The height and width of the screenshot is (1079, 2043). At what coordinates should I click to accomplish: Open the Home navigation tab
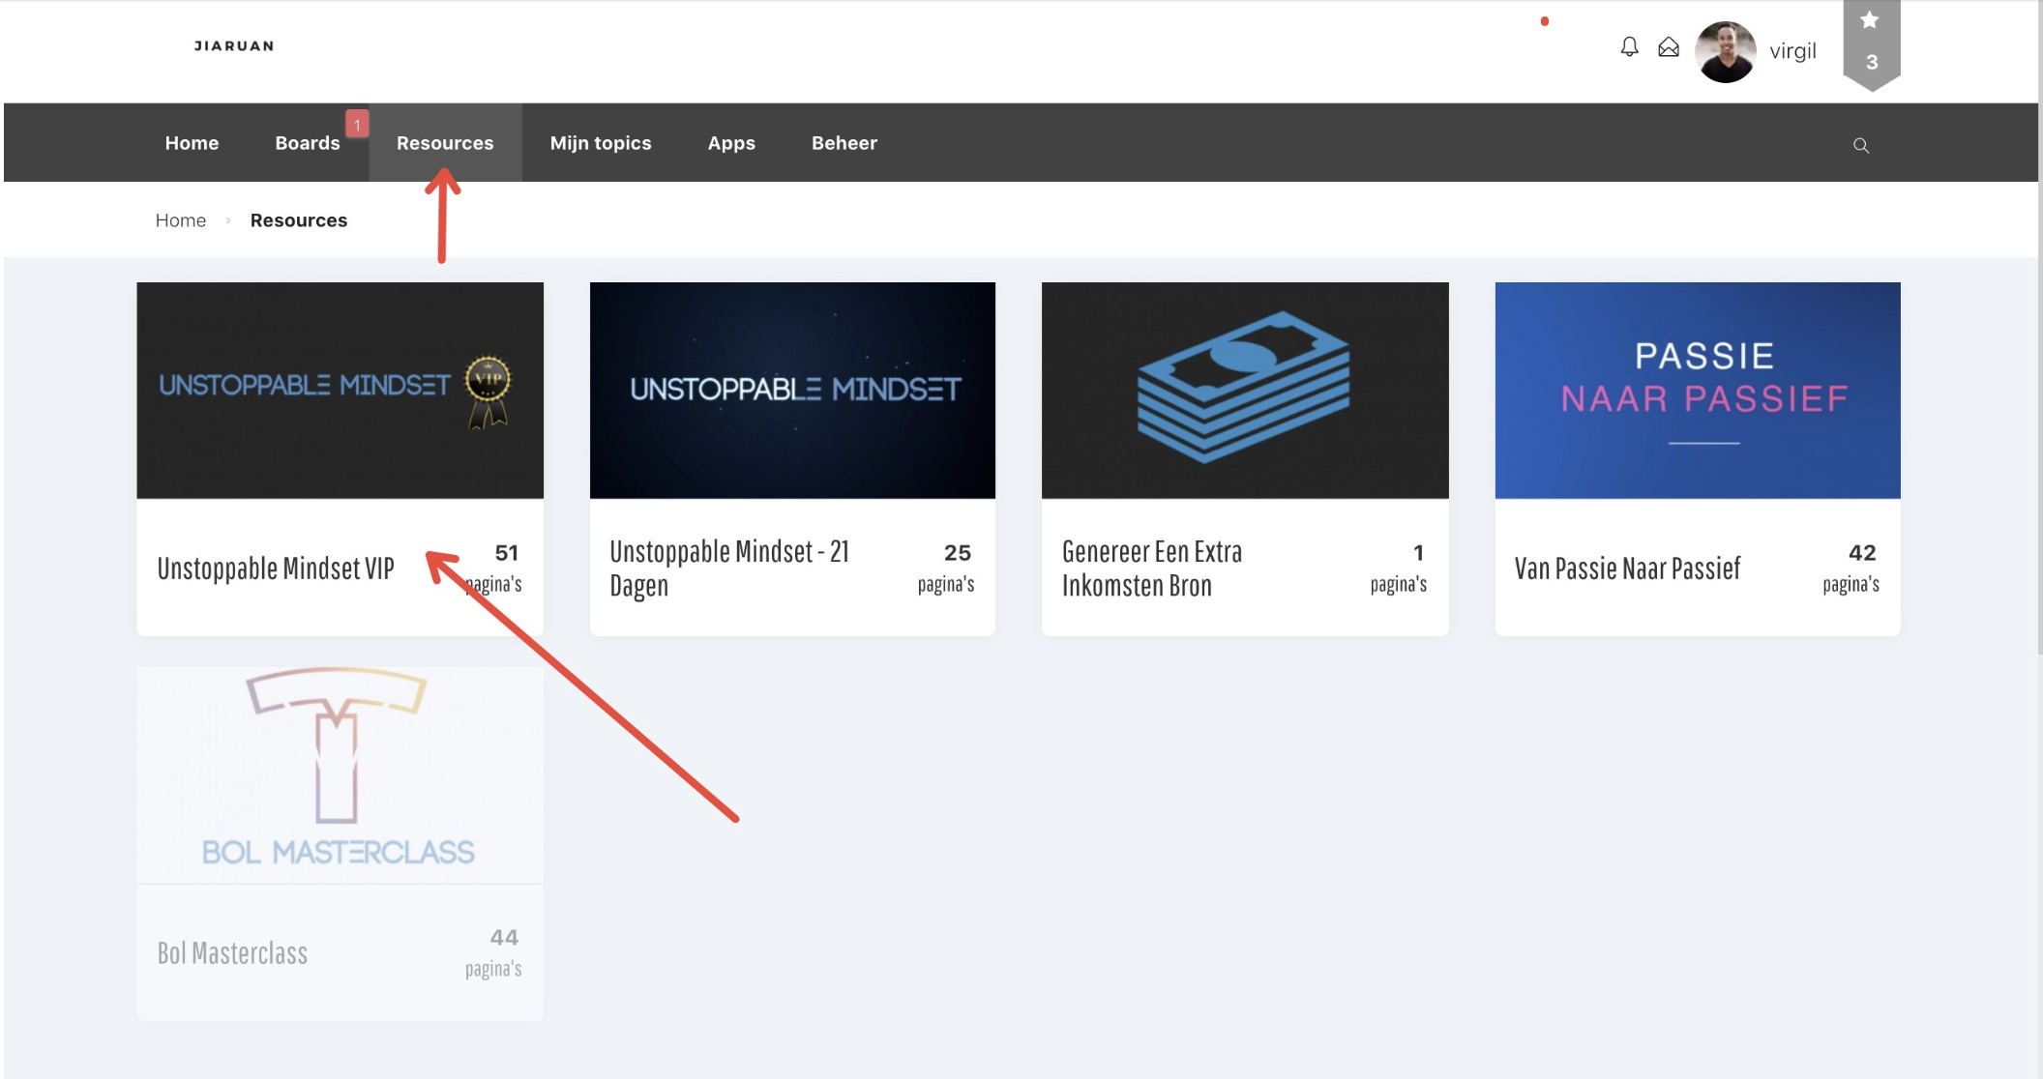click(x=192, y=143)
